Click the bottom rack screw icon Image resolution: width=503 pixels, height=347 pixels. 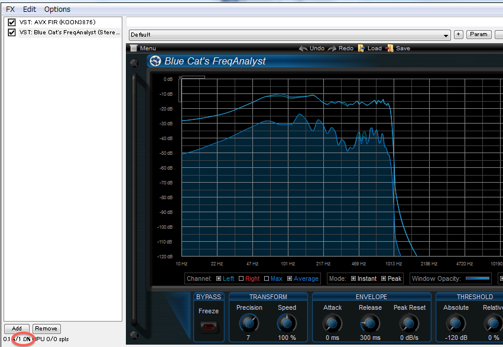pyautogui.click(x=134, y=335)
